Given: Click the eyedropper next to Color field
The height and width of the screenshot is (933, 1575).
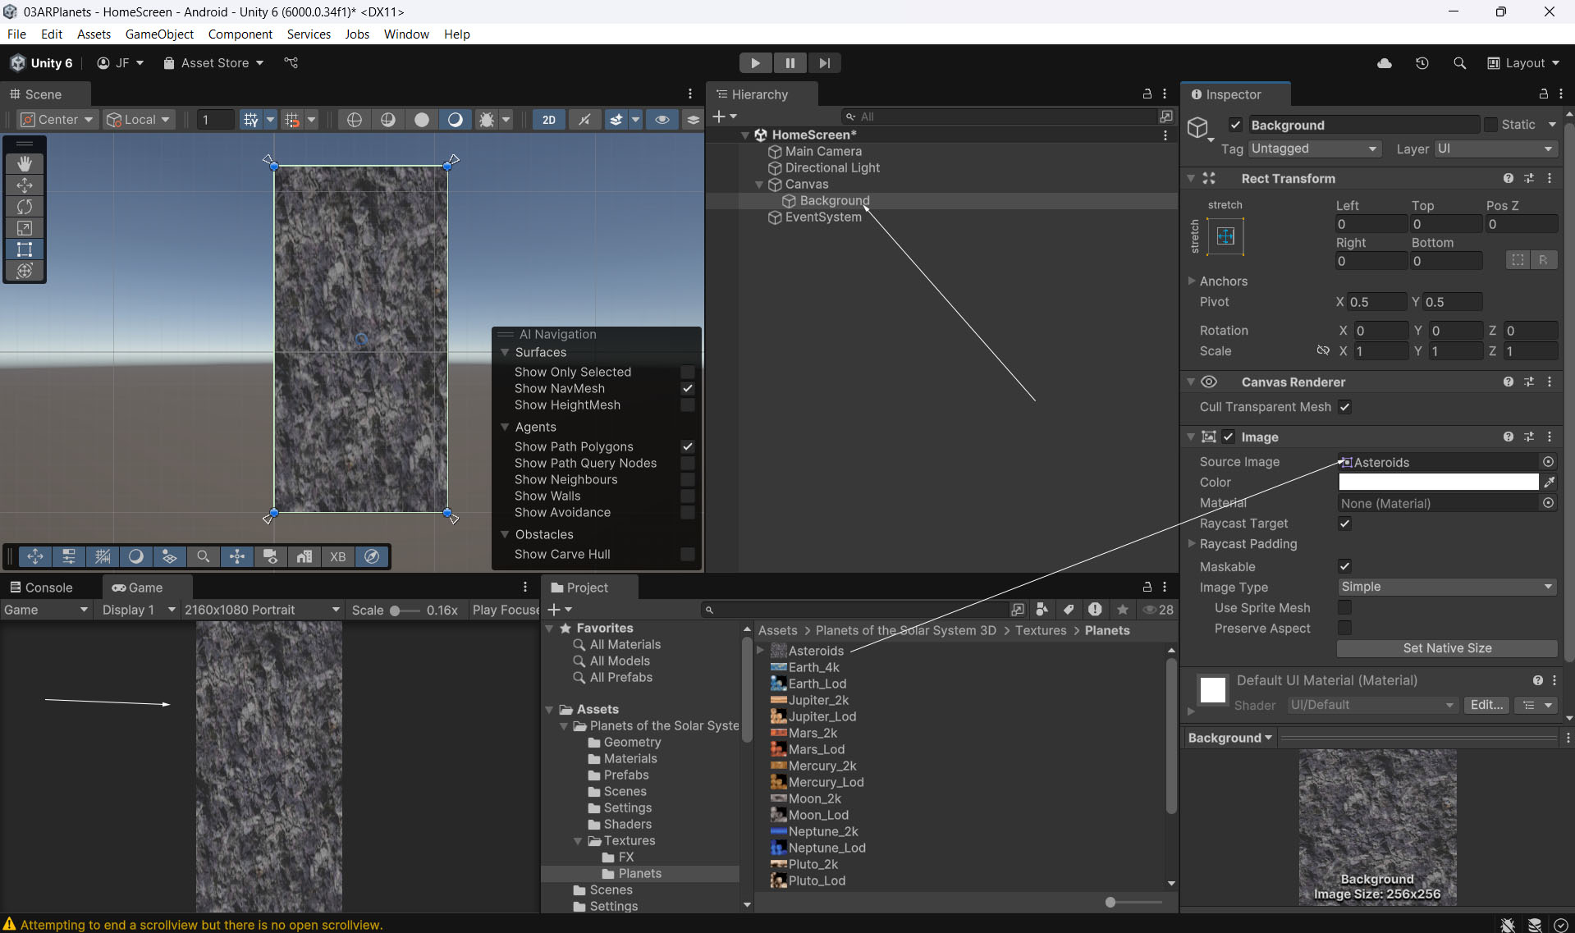Looking at the screenshot, I should 1549,483.
